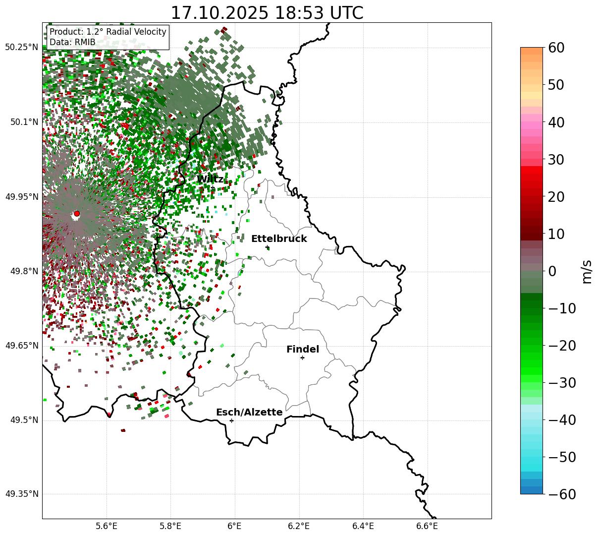
Task: Click the 5.8°E longitude label
Action: [x=170, y=526]
